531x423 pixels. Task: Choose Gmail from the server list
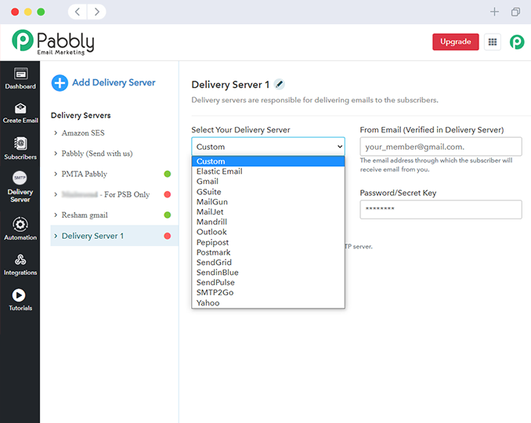point(208,182)
